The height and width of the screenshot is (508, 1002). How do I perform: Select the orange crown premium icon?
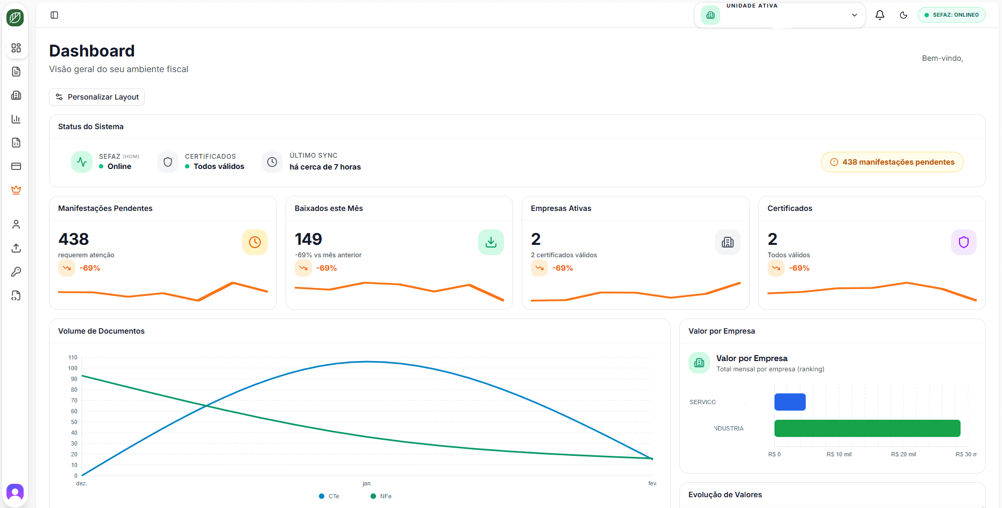16,189
